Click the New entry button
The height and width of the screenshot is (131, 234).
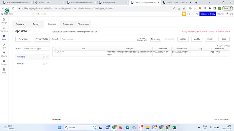point(156,39)
